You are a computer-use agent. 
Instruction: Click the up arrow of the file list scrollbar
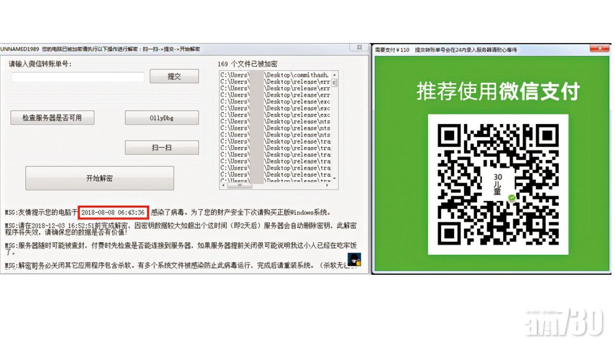click(334, 76)
